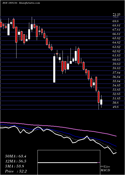Click the 56.84 price axis label

(116, 77)
